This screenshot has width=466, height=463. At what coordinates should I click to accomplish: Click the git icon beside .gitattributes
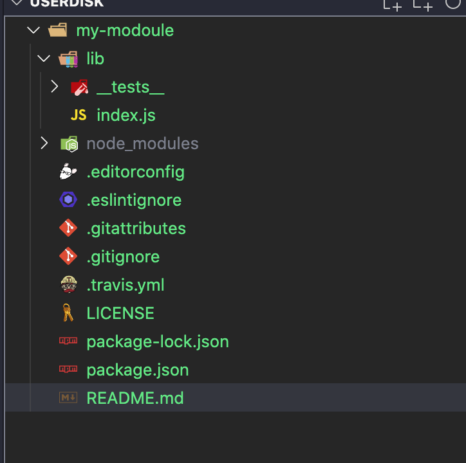(x=68, y=229)
